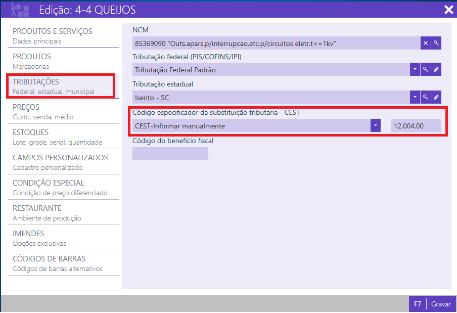Search NCM using the magnifier icon
Image resolution: width=457 pixels, height=313 pixels.
(436, 43)
